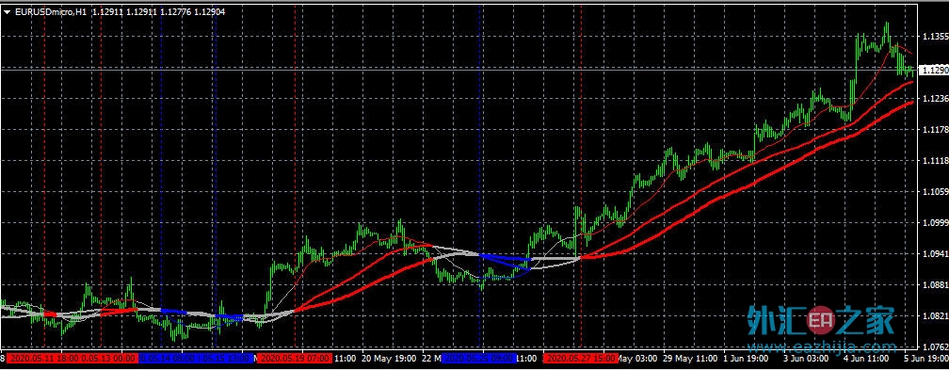Select the red vertical line above 2020.05.19 07:00
The image size is (949, 370).
click(296, 177)
